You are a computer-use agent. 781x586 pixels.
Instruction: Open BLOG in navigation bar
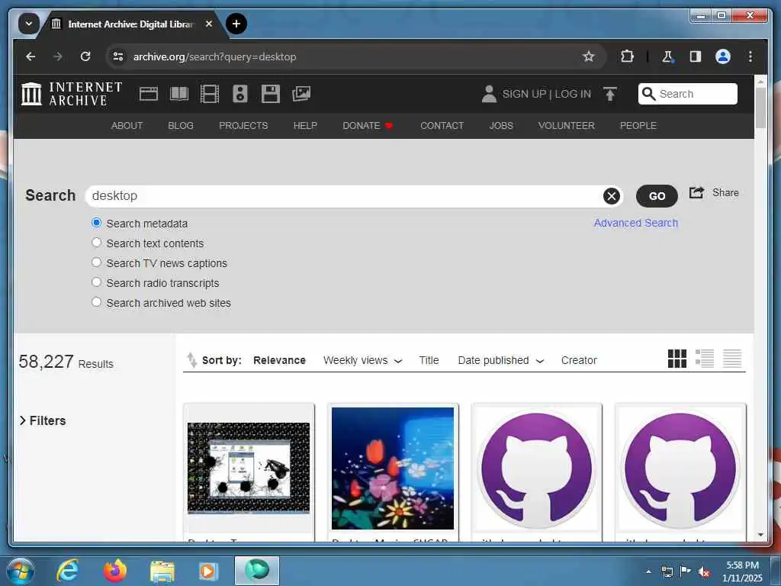(180, 126)
